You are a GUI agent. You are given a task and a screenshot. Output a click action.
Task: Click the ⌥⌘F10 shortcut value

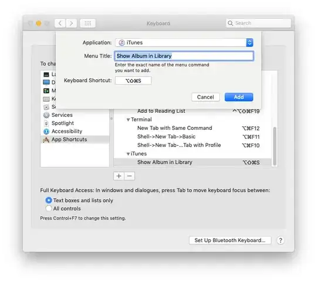point(251,145)
